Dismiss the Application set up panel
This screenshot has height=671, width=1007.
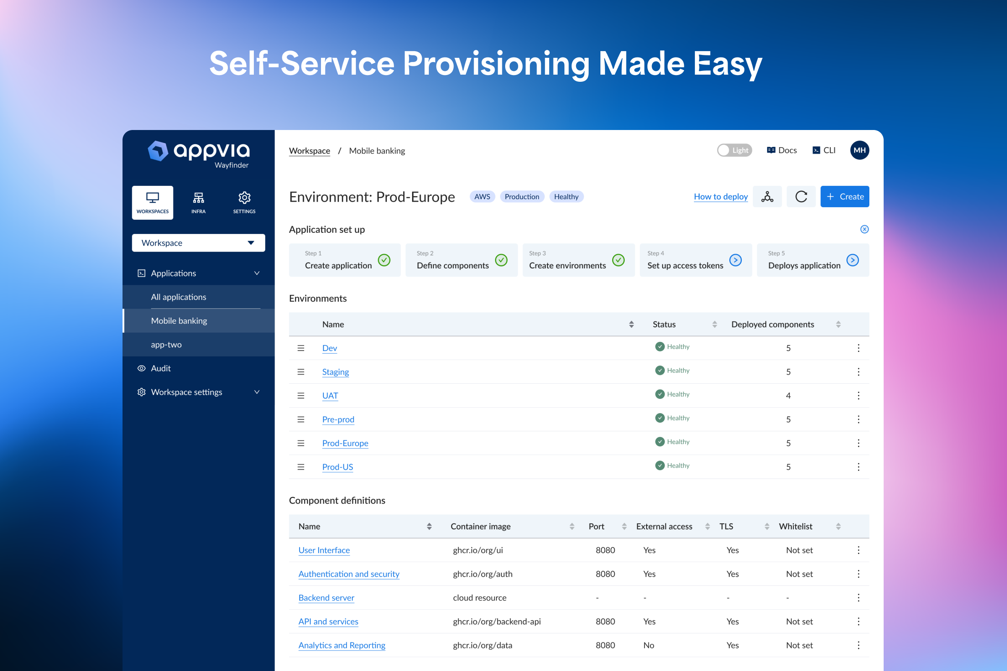pos(864,229)
